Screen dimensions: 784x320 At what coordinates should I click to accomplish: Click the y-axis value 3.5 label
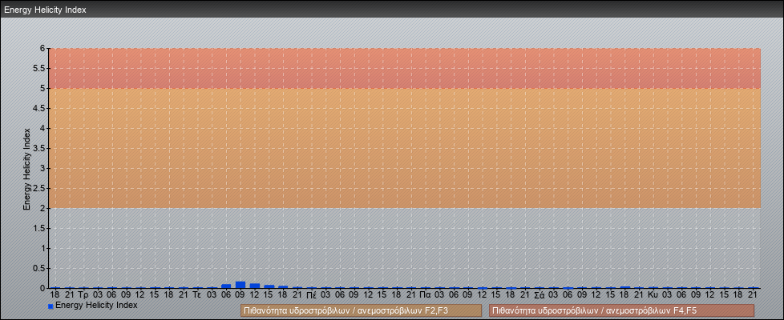38,148
